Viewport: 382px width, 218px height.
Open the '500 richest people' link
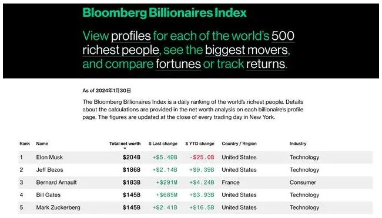pyautogui.click(x=188, y=43)
